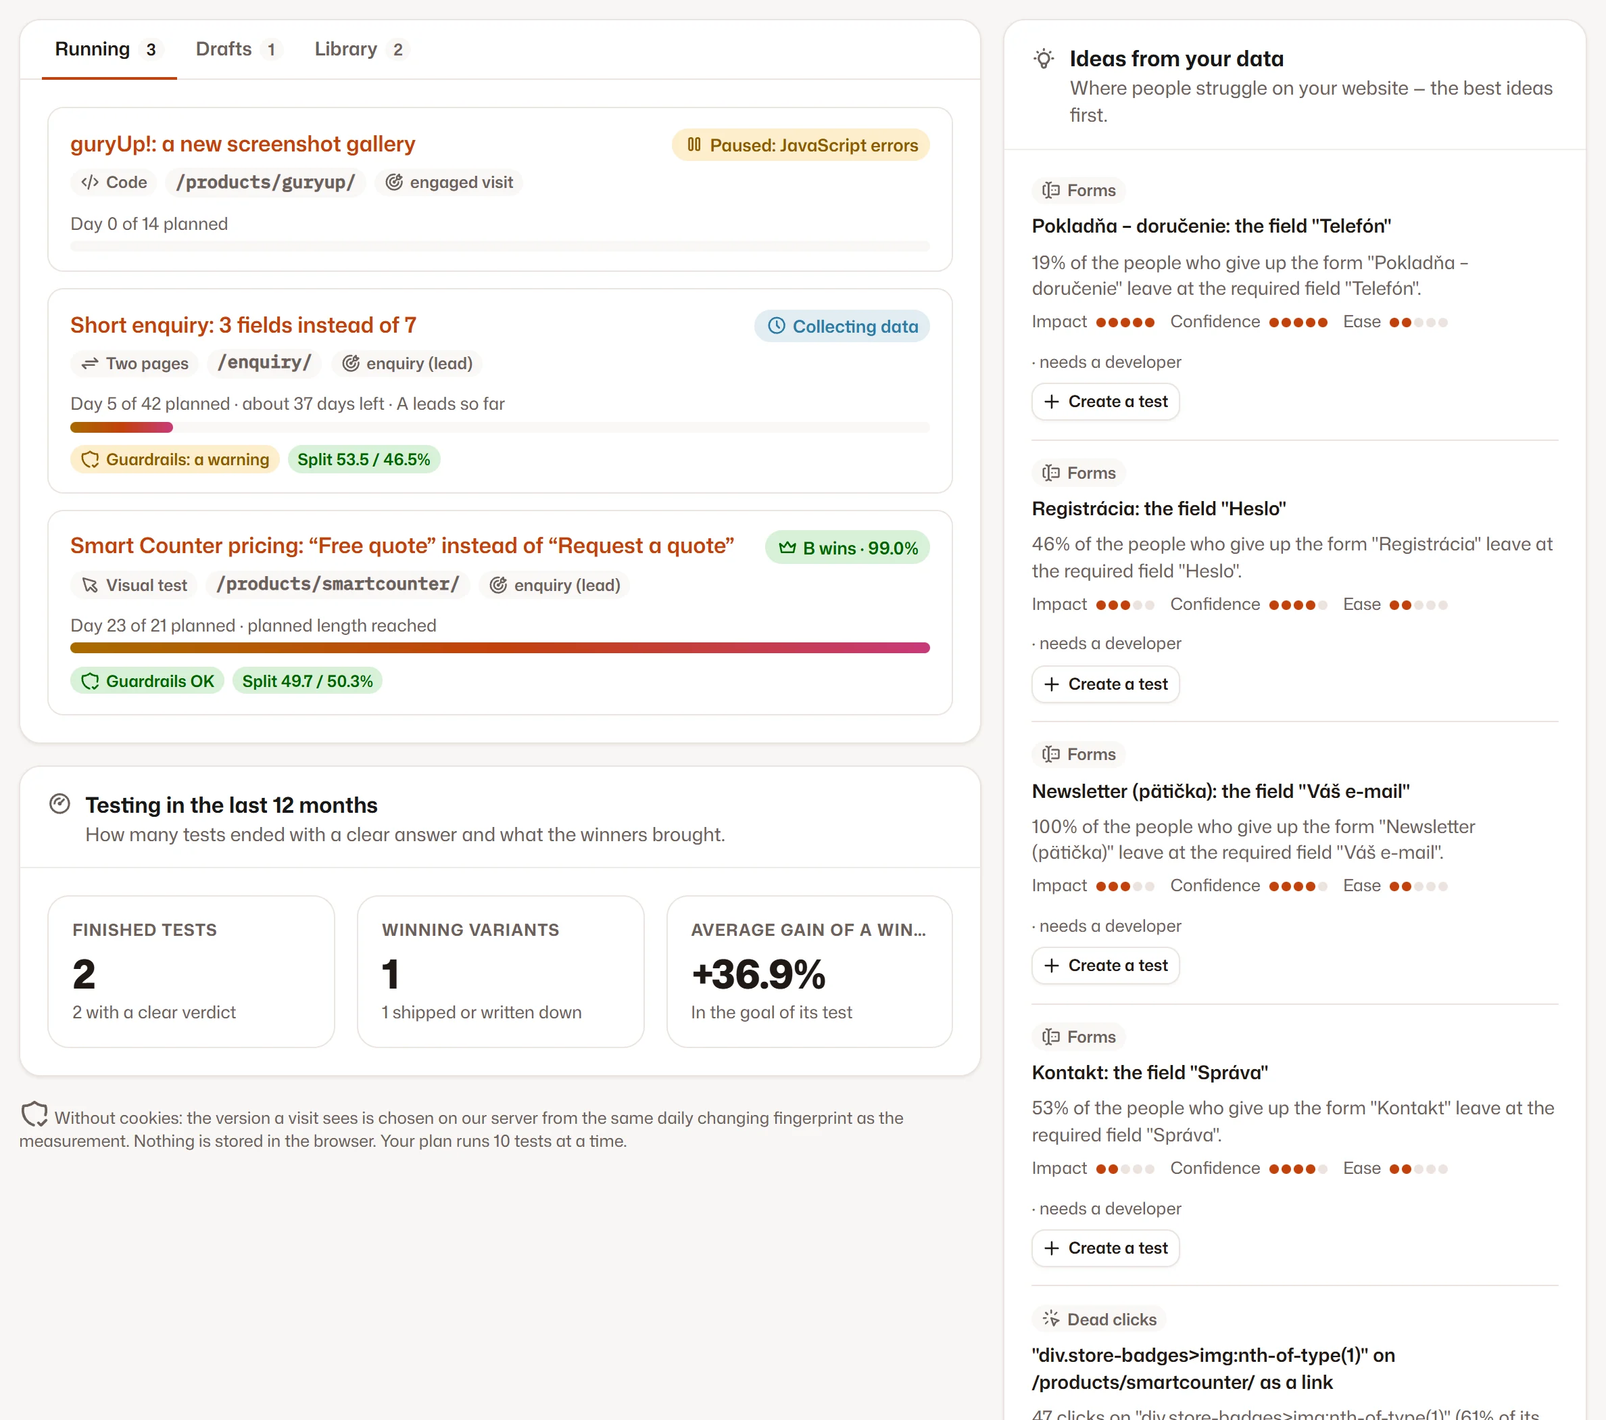Click the Code brackets icon on the guryUp test
The image size is (1606, 1420).
[x=90, y=183]
